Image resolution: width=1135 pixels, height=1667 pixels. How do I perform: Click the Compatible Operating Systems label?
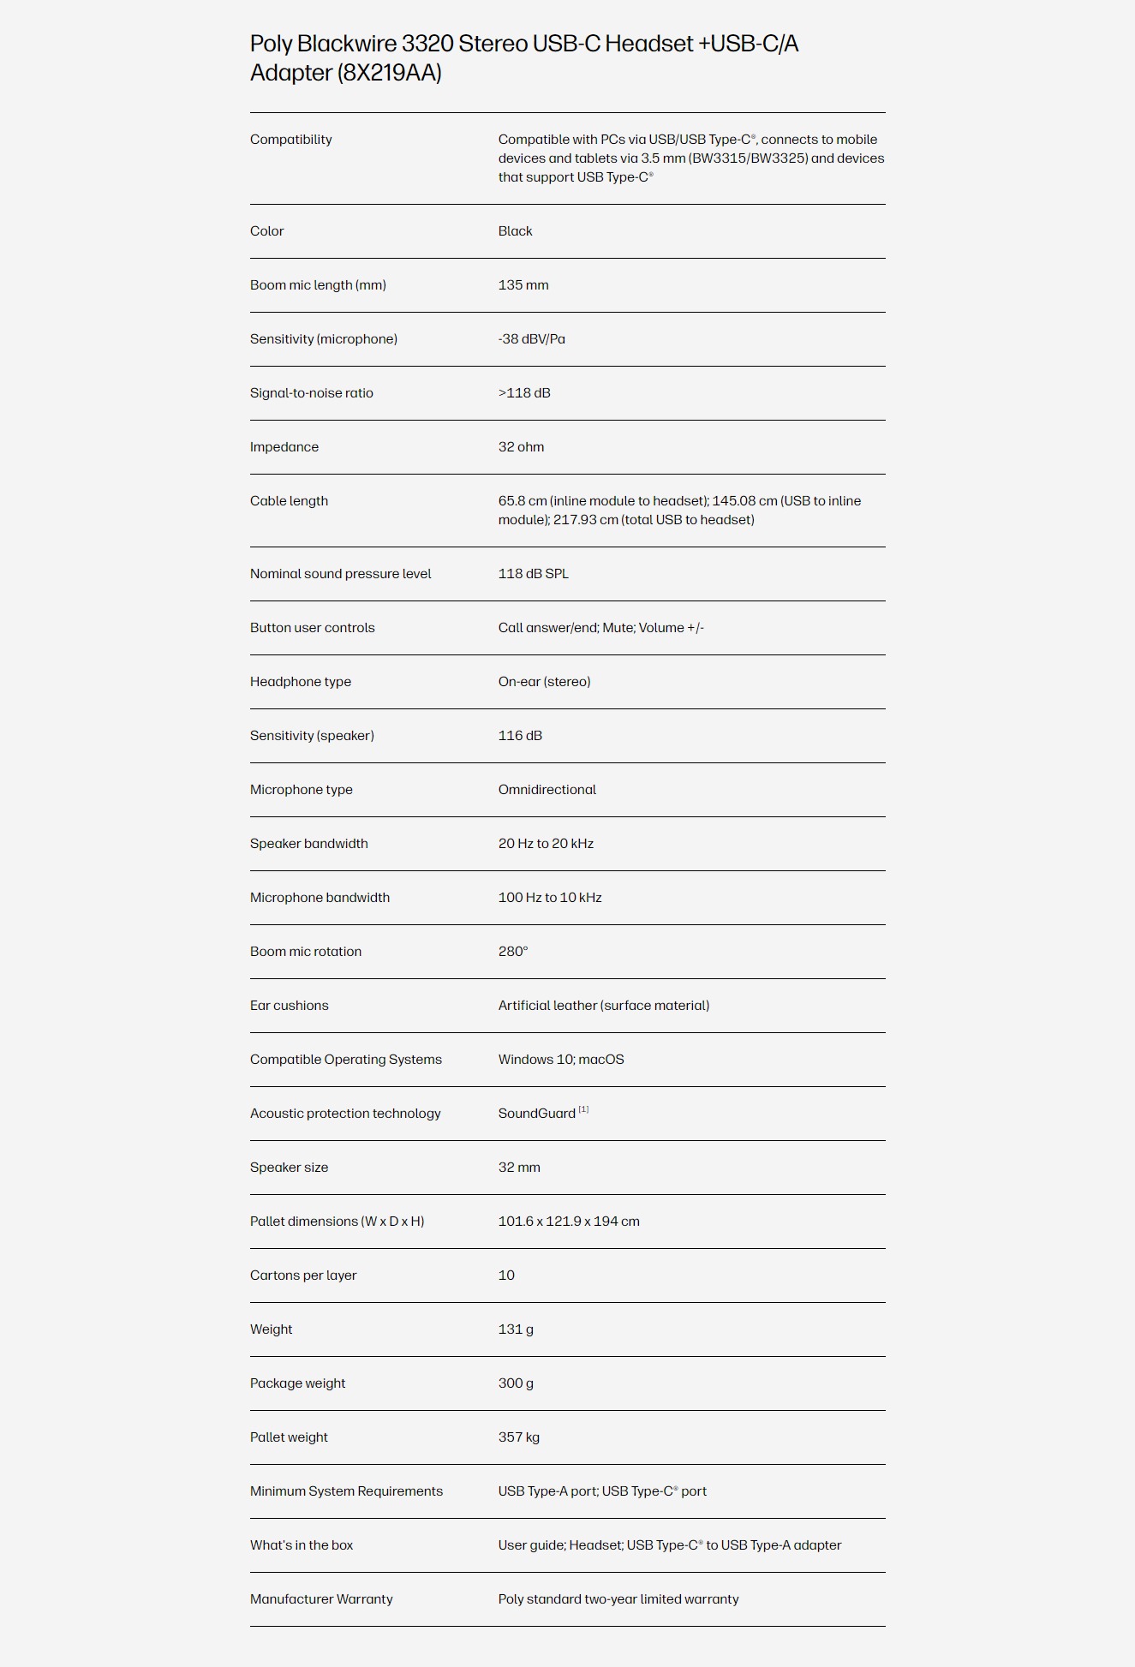pyautogui.click(x=346, y=1060)
